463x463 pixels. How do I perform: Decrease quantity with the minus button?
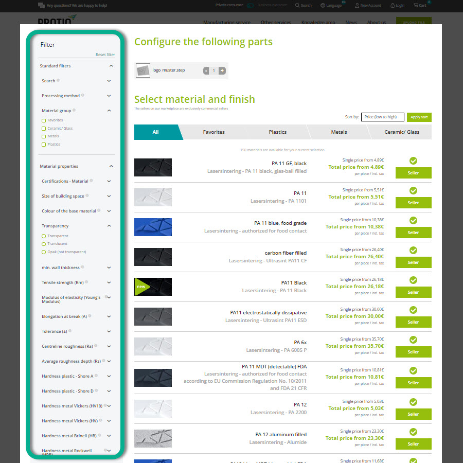pyautogui.click(x=206, y=70)
